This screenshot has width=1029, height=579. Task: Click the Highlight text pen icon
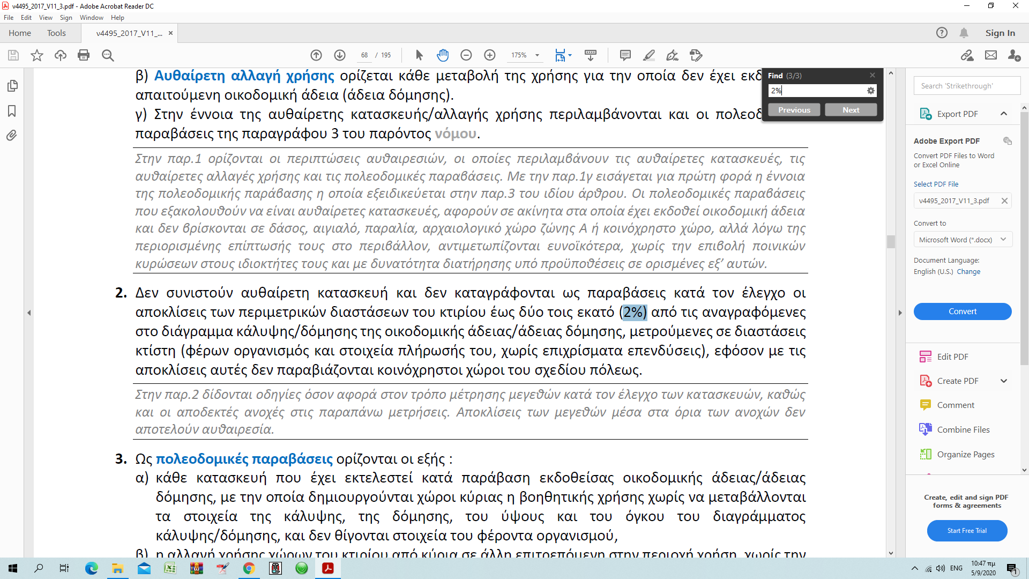coord(648,55)
